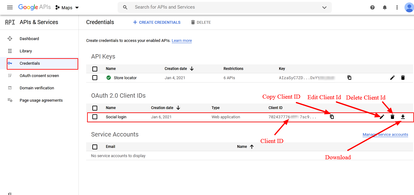Viewport: 414px width, 195px height.
Task: Click the Type column header in OAuth table
Action: coord(215,108)
